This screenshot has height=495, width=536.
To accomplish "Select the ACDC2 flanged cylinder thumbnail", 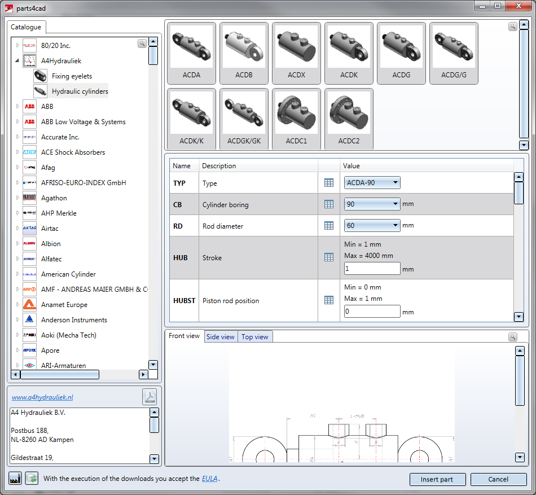I will pos(349,119).
